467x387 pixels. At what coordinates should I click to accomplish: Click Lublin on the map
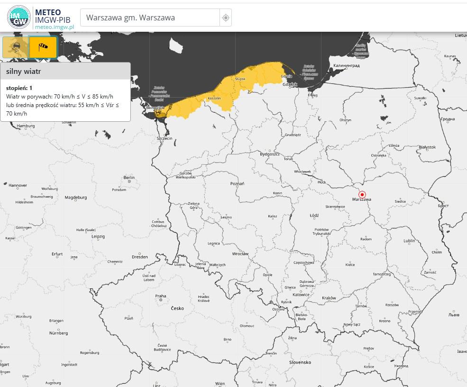click(409, 241)
